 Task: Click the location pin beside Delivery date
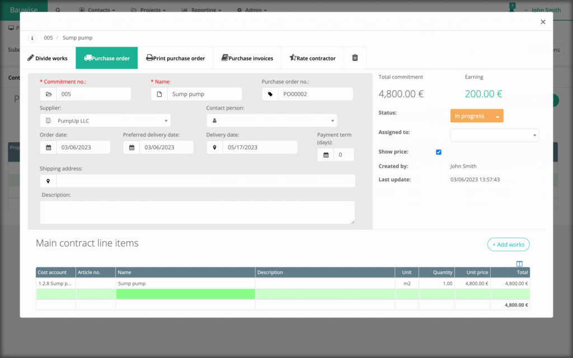[214, 147]
